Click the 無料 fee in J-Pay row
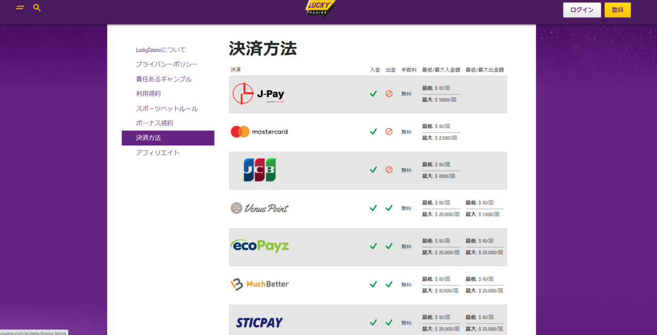 (407, 94)
